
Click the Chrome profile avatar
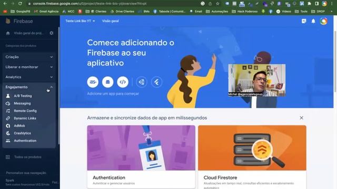(324, 4)
